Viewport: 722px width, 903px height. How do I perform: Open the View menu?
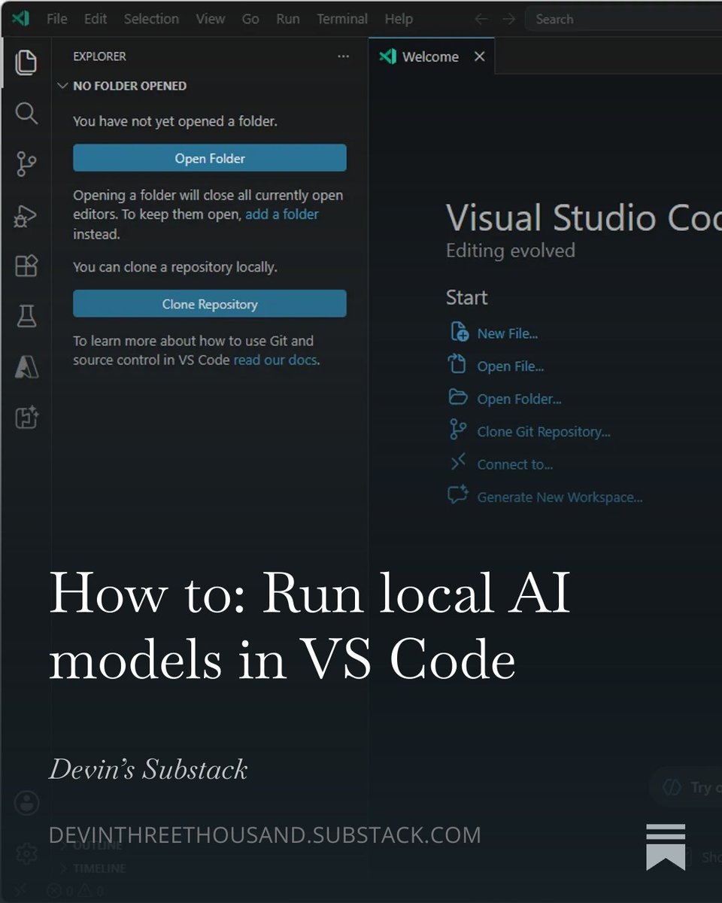(211, 19)
